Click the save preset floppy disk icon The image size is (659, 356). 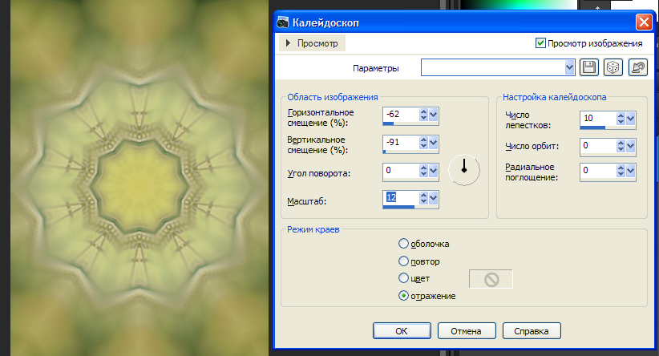(x=589, y=68)
